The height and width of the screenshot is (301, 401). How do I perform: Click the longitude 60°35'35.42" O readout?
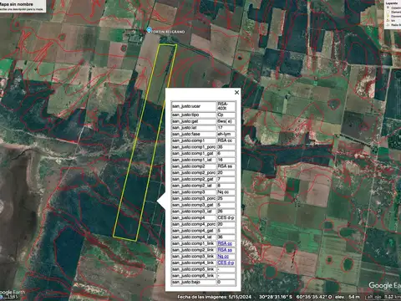pyautogui.click(x=314, y=297)
